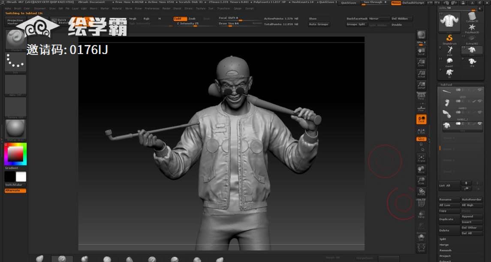
Task: Open the MatCap material sphere selector
Action: point(15,129)
